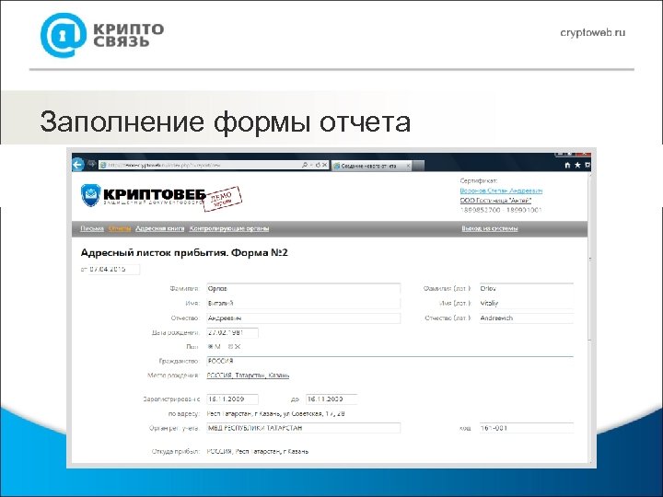Click the Орган рег. учета field МВД РЕСПУБЛИКИ ТАТАРСТАН
Screen dimensions: 663x497
(303, 428)
